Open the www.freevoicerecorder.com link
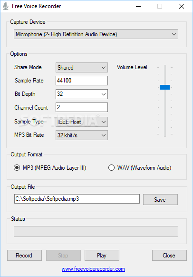Screen dimensions: 193x277 point(93,269)
